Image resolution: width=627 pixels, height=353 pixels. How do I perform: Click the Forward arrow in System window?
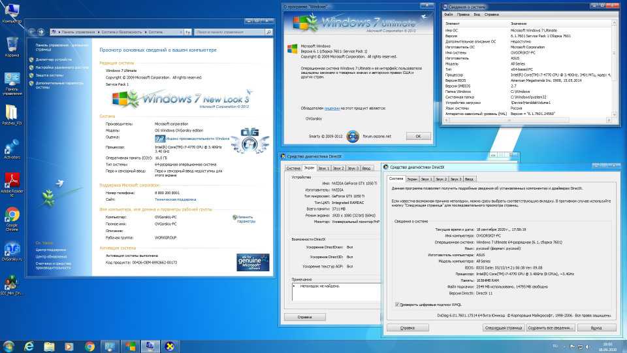click(x=40, y=31)
